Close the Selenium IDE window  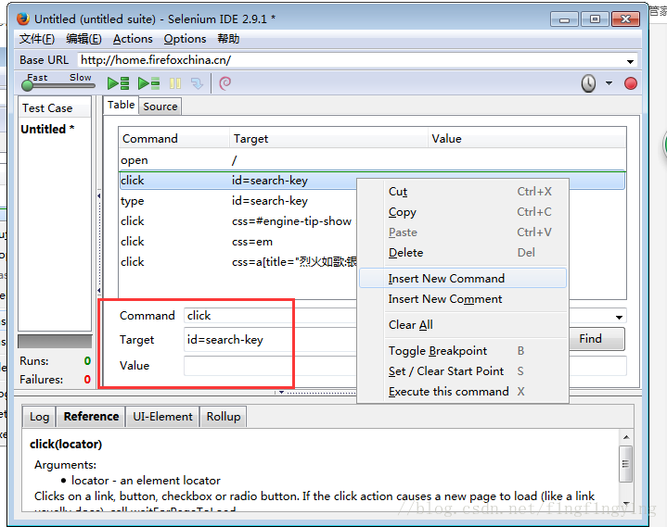click(626, 19)
